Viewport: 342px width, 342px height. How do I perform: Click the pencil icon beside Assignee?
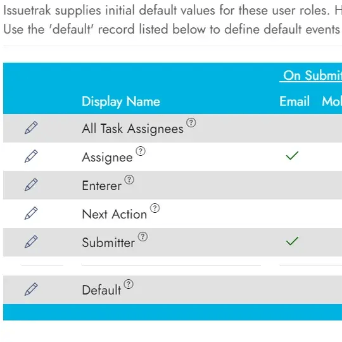31,156
